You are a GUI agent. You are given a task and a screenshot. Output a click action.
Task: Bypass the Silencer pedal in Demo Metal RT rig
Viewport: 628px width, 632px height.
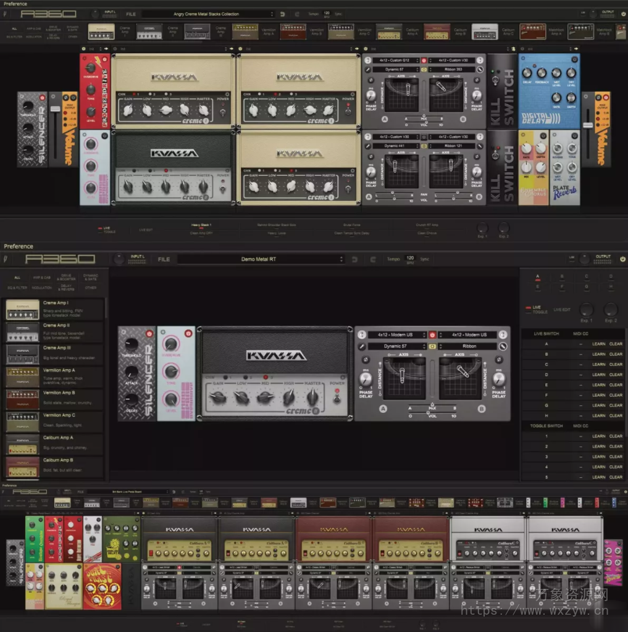pyautogui.click(x=148, y=333)
